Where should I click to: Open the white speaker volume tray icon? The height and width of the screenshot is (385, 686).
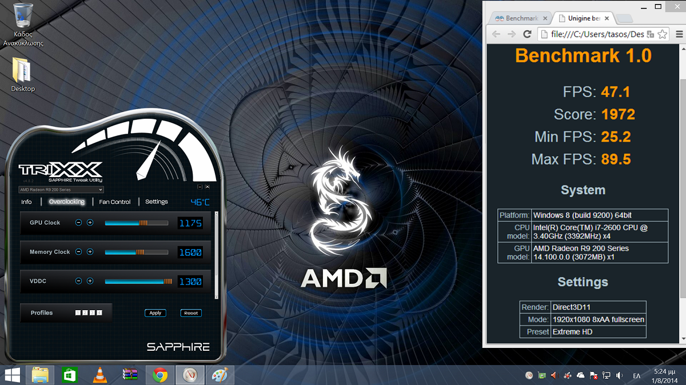(x=619, y=375)
